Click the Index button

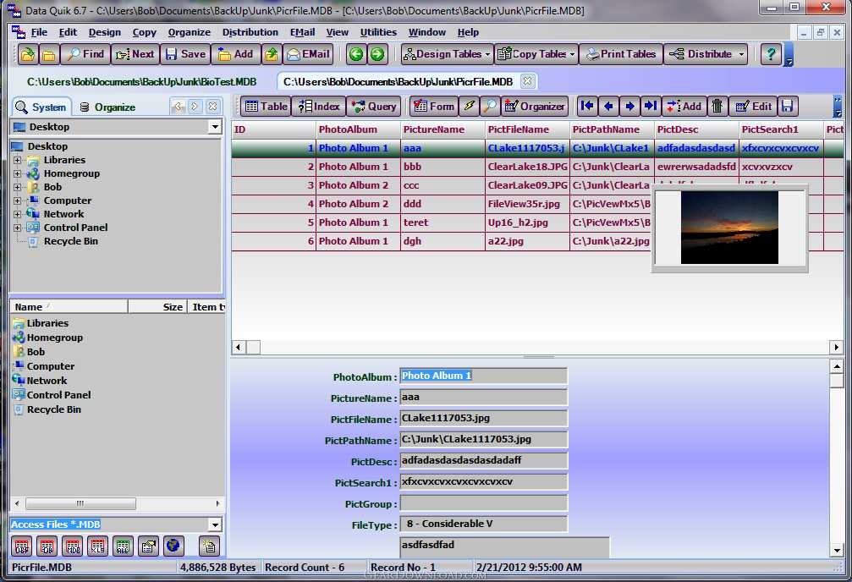(x=318, y=107)
